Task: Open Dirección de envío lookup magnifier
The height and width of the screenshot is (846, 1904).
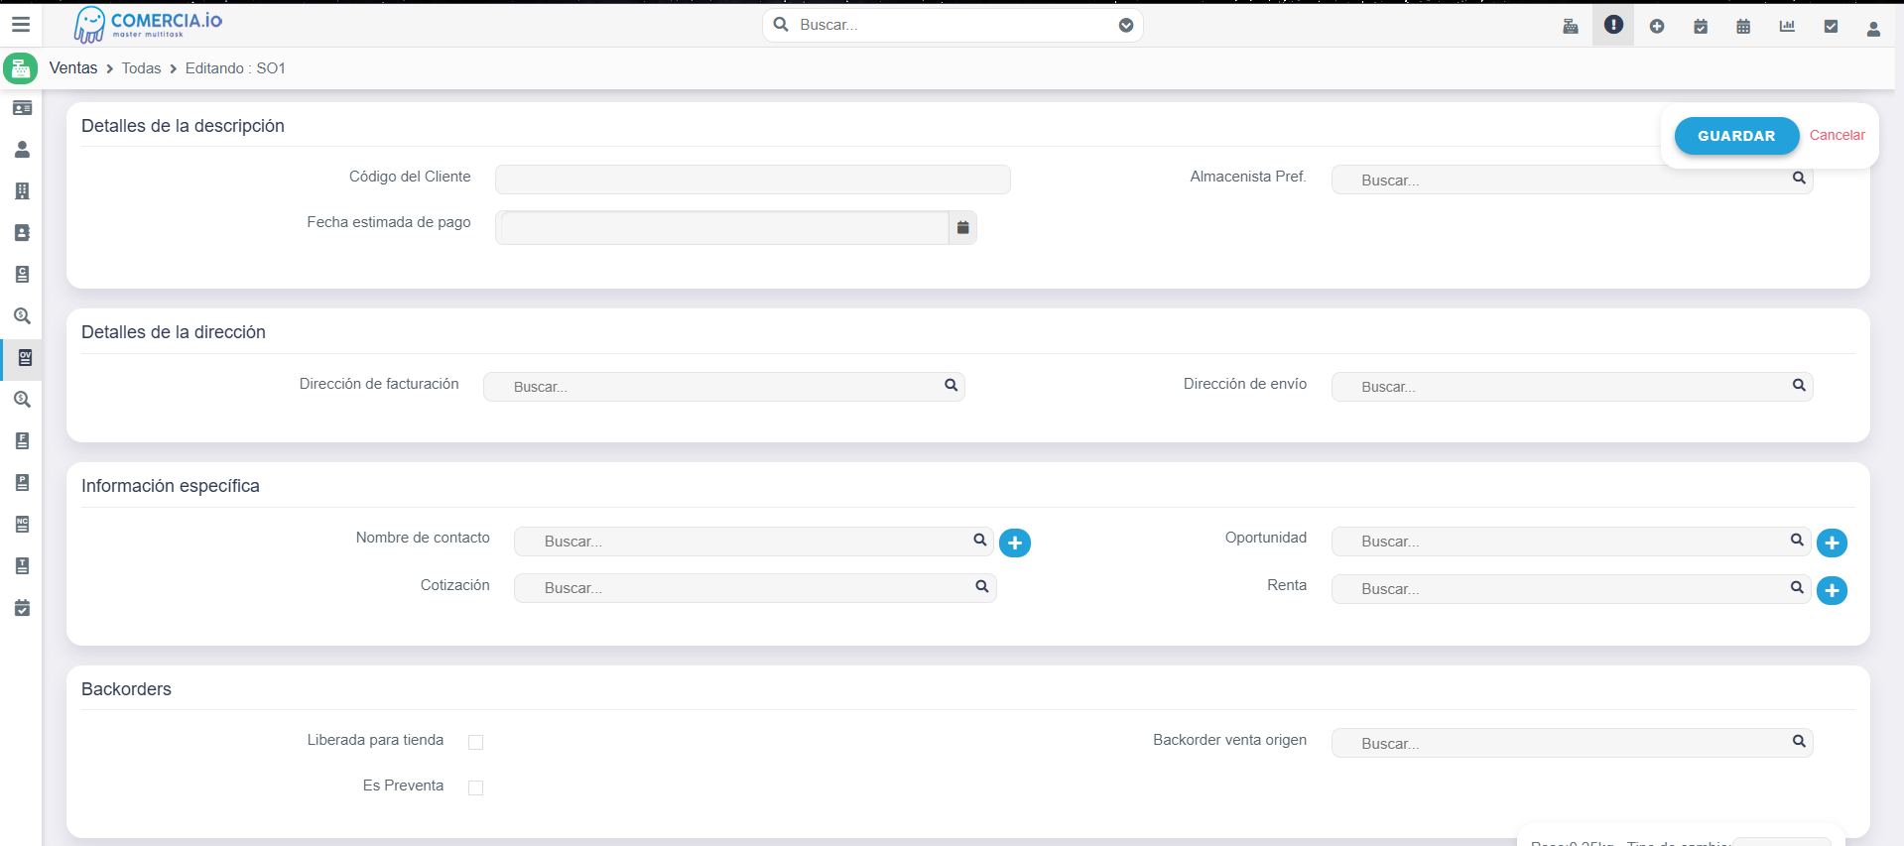Action: [x=1799, y=385]
